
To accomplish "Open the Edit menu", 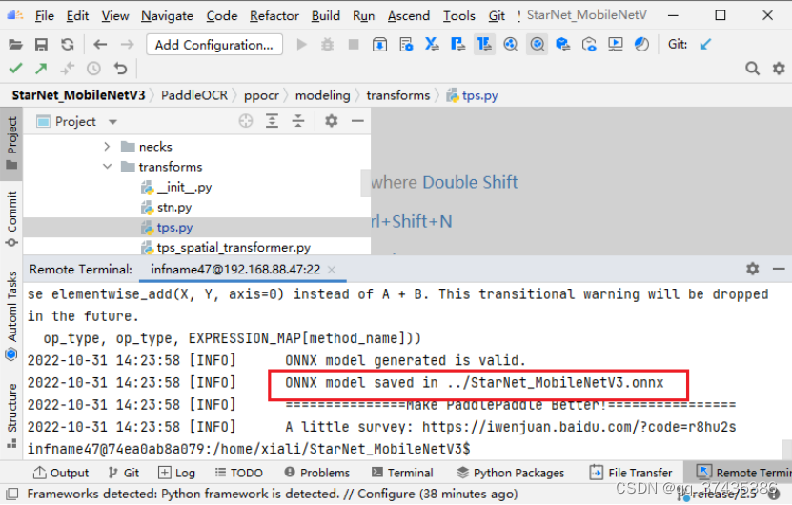I will [x=77, y=16].
